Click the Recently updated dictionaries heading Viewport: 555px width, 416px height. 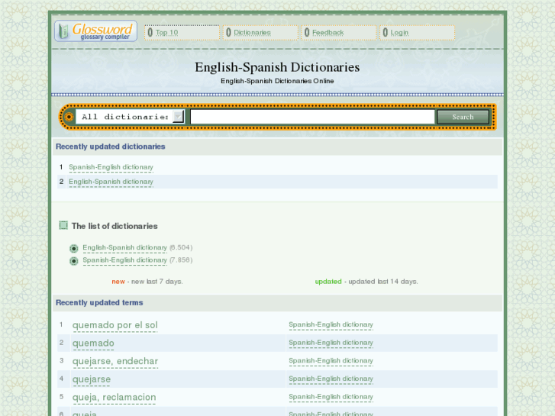tap(111, 147)
